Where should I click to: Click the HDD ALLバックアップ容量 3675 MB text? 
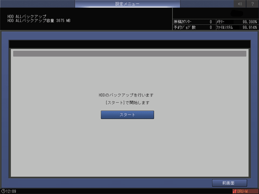point(39,20)
